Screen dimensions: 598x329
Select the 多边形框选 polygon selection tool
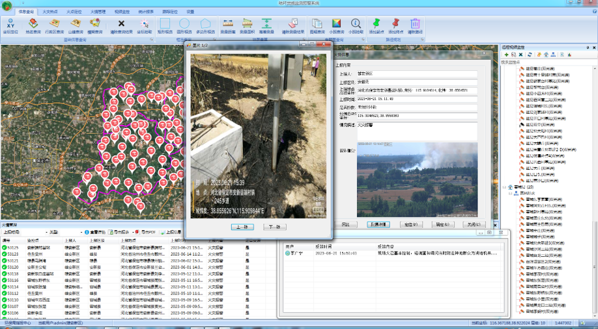tap(206, 25)
